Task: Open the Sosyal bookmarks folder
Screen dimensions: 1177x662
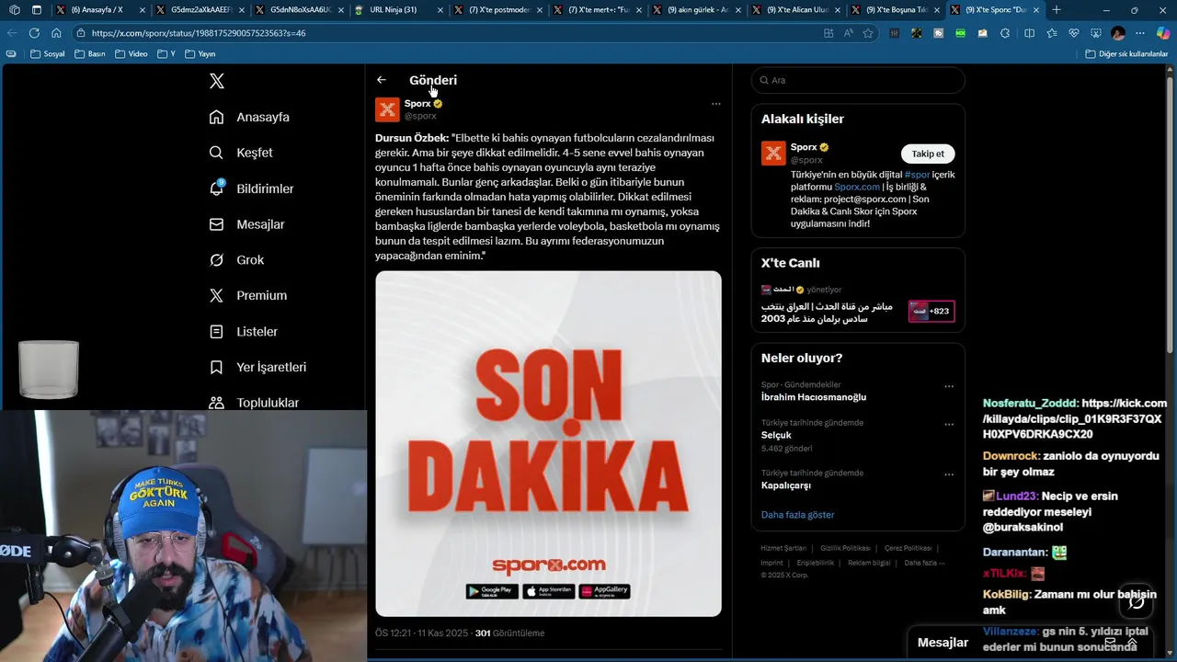Action: [x=48, y=54]
